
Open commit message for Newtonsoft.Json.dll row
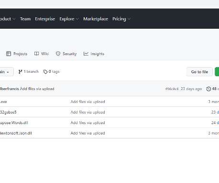coord(88,133)
